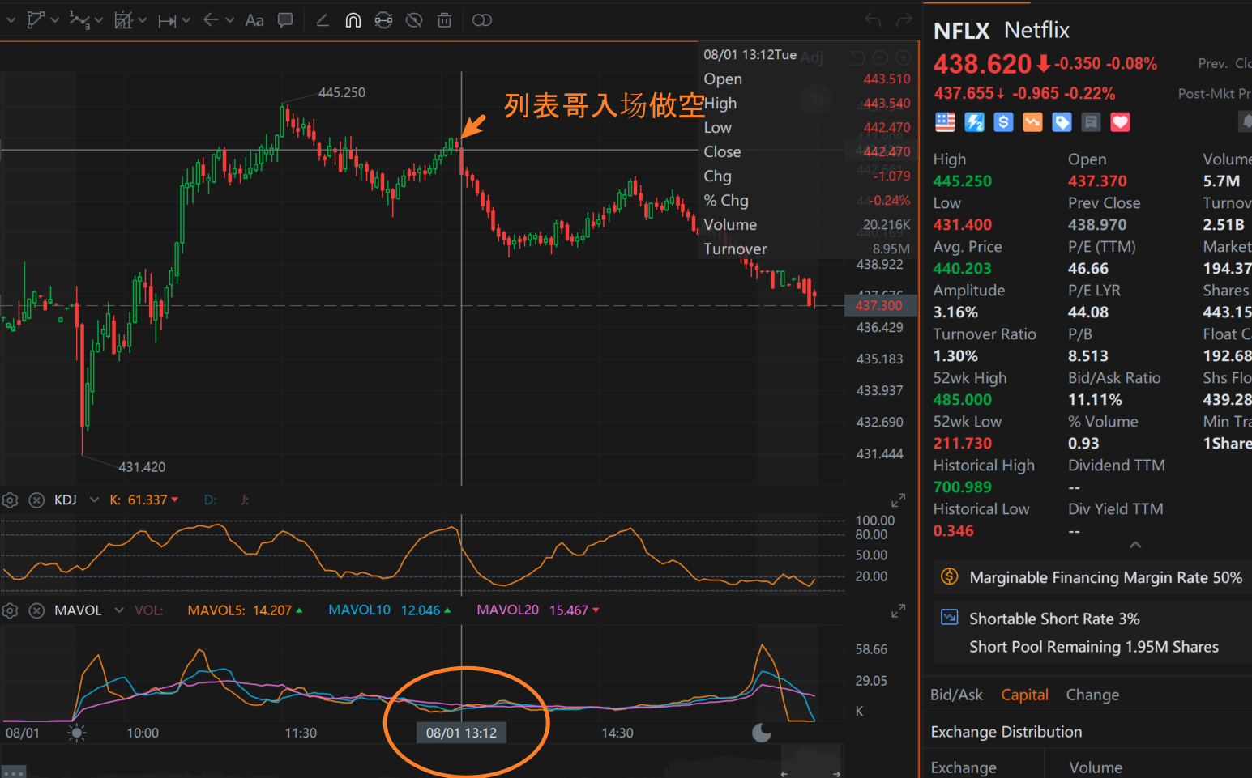Click the Turnover Ratio value 1.30%
This screenshot has width=1252, height=778.
pos(955,356)
